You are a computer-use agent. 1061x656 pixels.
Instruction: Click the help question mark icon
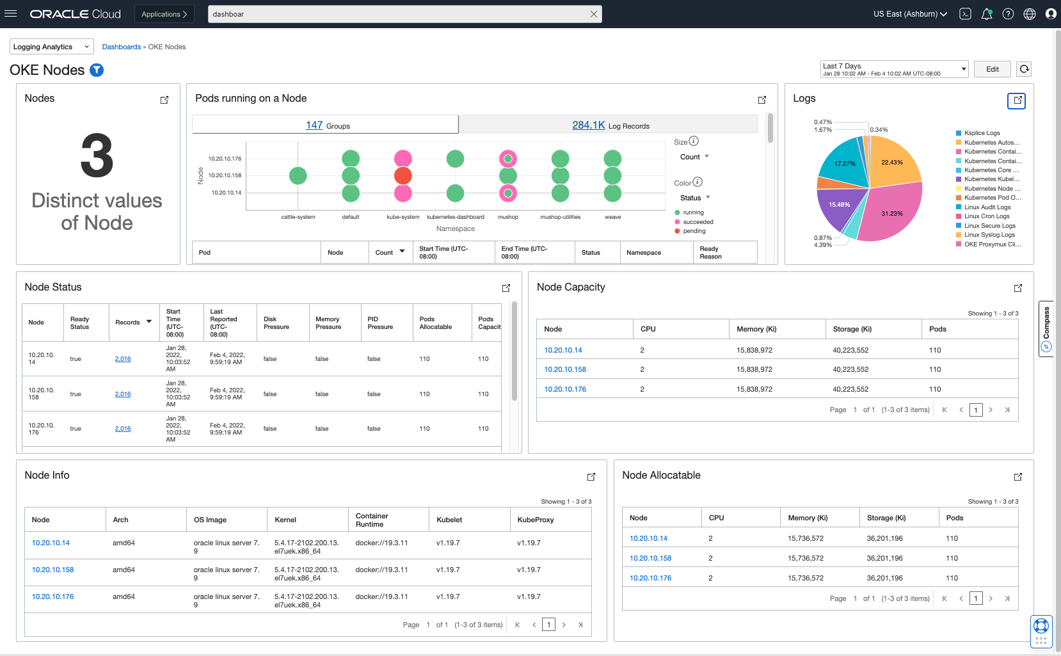tap(1008, 14)
